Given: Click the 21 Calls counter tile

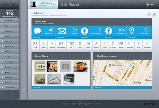Looking at the screenshot, I should tap(35, 44).
